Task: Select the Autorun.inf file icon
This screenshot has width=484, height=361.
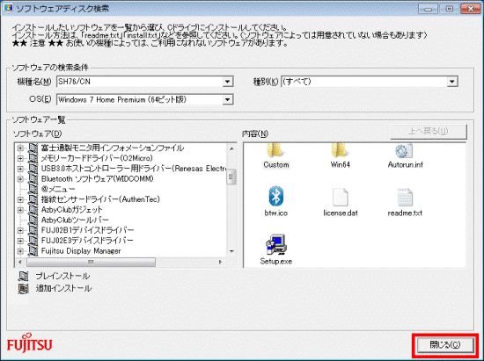Action: [404, 151]
